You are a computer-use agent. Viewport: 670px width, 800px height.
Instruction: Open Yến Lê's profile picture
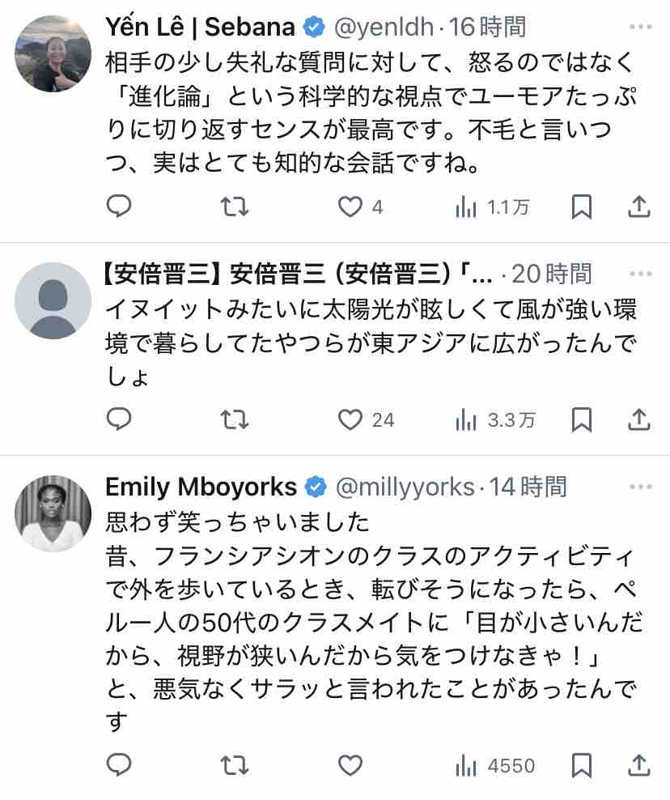(x=53, y=53)
